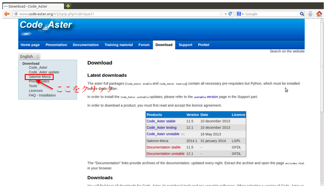Select the Download menu tab

pos(164,45)
